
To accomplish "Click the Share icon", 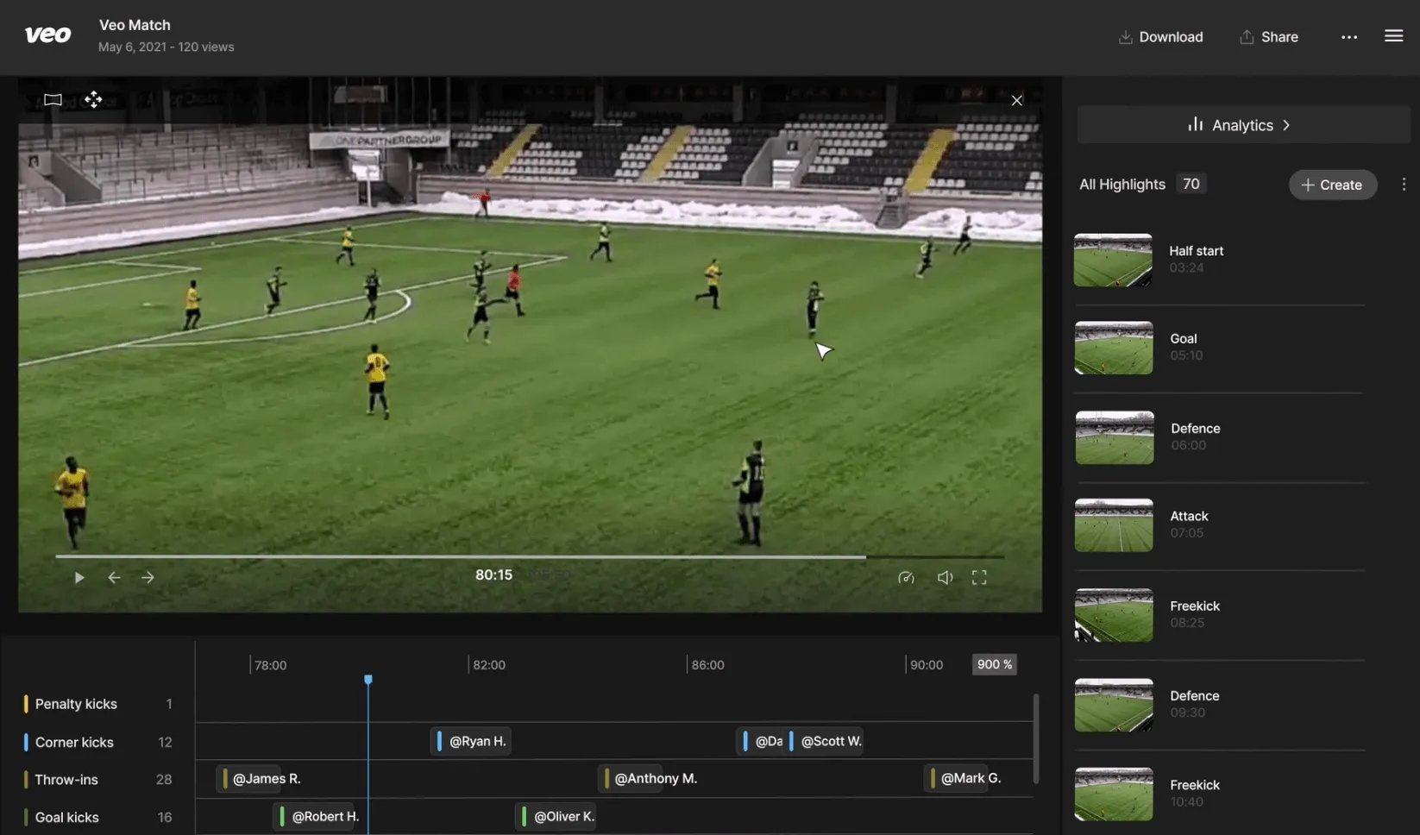I will tap(1246, 36).
